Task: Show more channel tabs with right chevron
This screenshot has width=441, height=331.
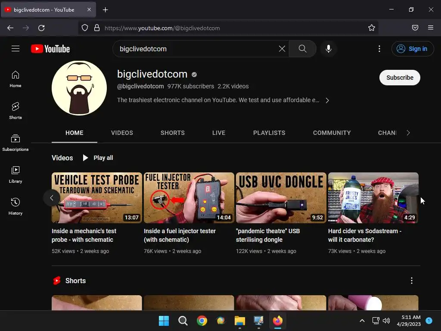Action: point(408,133)
